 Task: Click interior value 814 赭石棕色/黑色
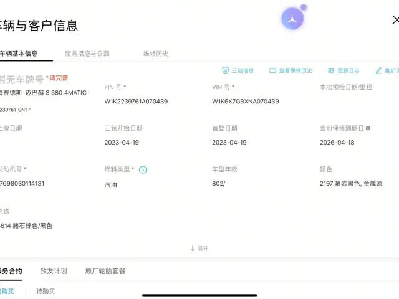[x=26, y=225]
